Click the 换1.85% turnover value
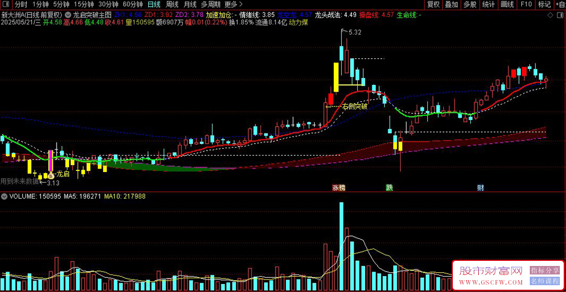Screen dimensions: 566x292 click(242, 22)
